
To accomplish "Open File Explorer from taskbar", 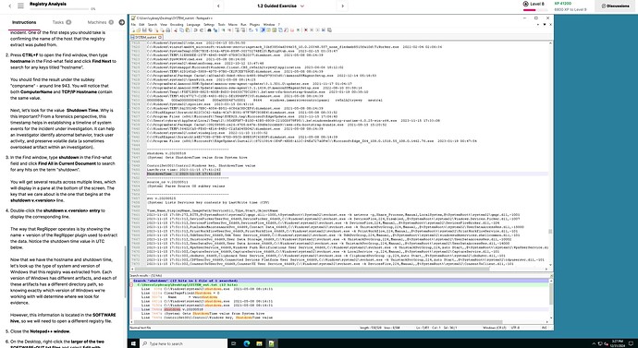I will point(259,343).
